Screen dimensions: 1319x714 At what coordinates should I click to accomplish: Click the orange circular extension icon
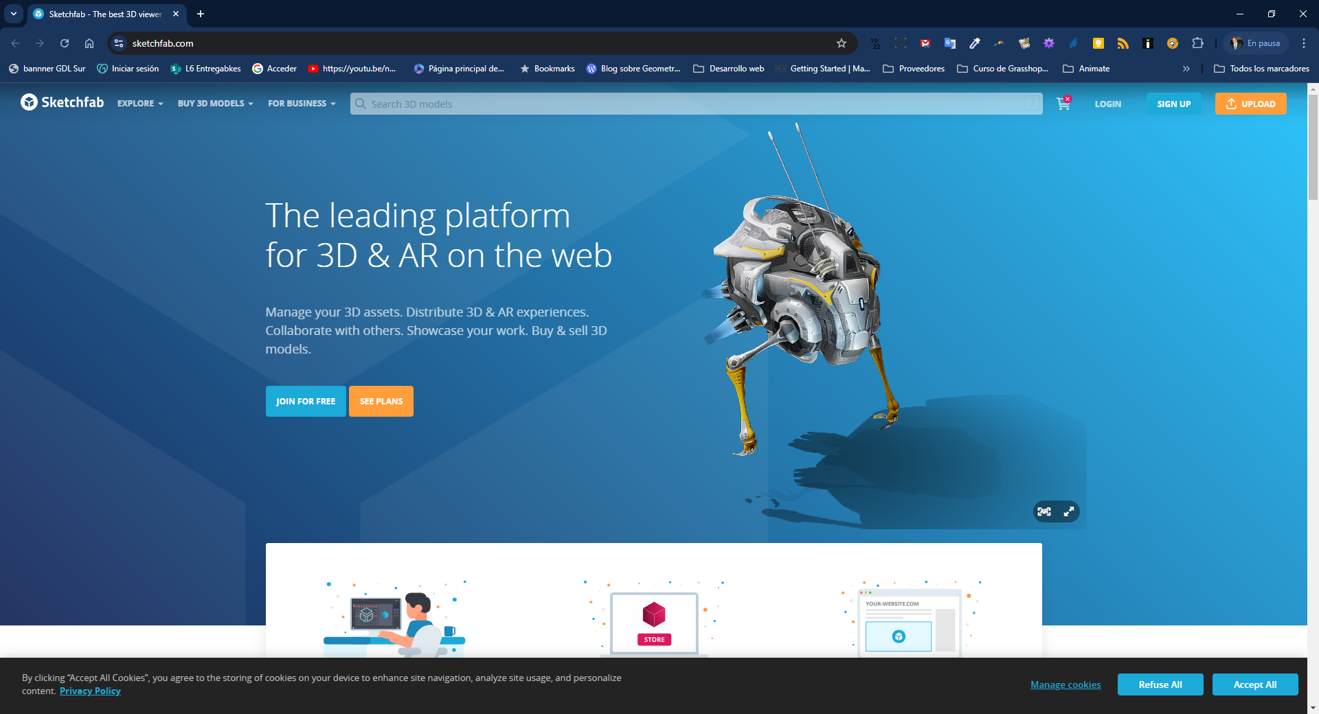coord(1173,43)
